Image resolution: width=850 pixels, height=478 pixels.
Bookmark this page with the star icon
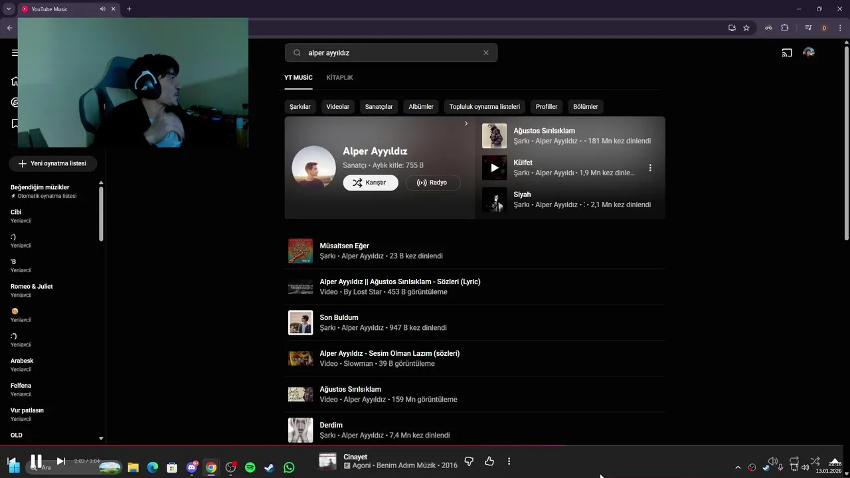pyautogui.click(x=746, y=28)
